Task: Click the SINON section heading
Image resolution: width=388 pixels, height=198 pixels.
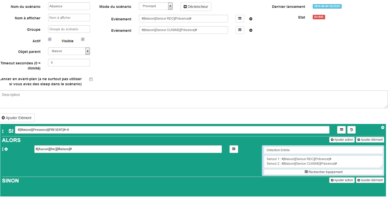Action: 10,181
